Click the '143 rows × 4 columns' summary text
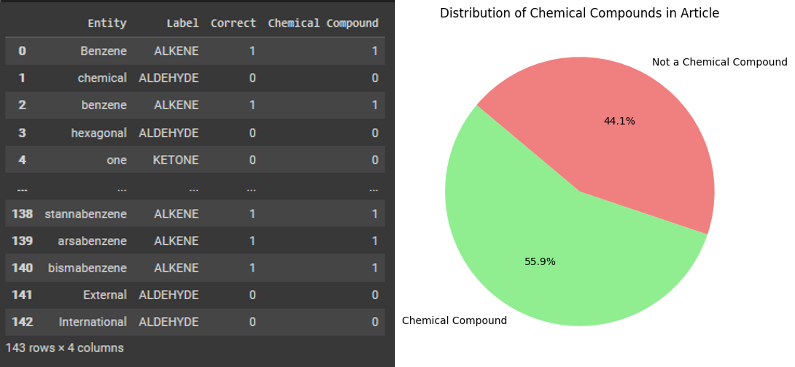The image size is (795, 367). click(x=65, y=348)
